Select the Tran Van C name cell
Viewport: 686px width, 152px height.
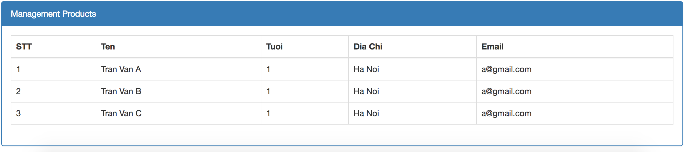(121, 114)
